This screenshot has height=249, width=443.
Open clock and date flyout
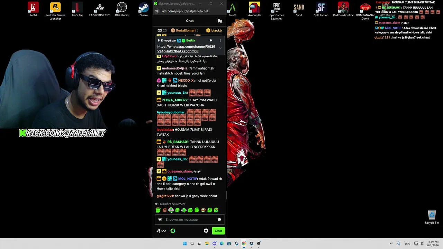coord(433,243)
